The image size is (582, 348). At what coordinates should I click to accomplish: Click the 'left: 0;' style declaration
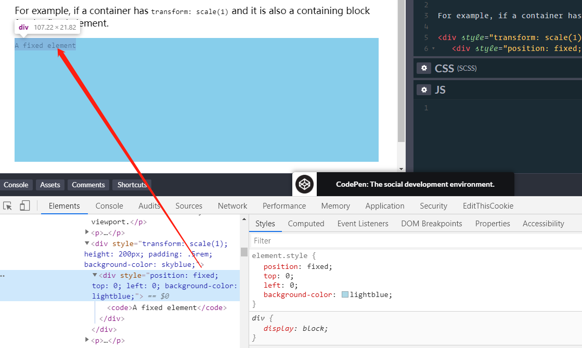click(281, 285)
